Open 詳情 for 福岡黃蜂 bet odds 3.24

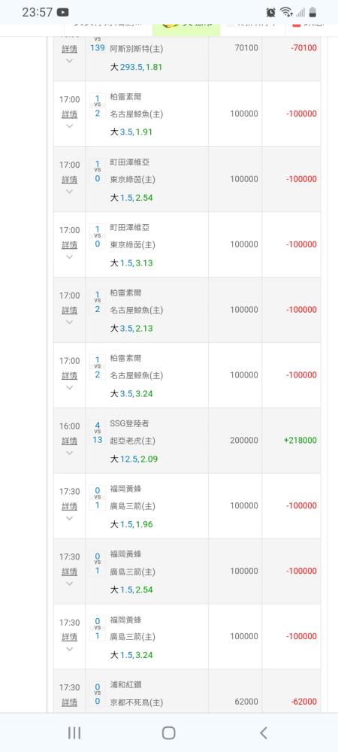pyautogui.click(x=69, y=637)
